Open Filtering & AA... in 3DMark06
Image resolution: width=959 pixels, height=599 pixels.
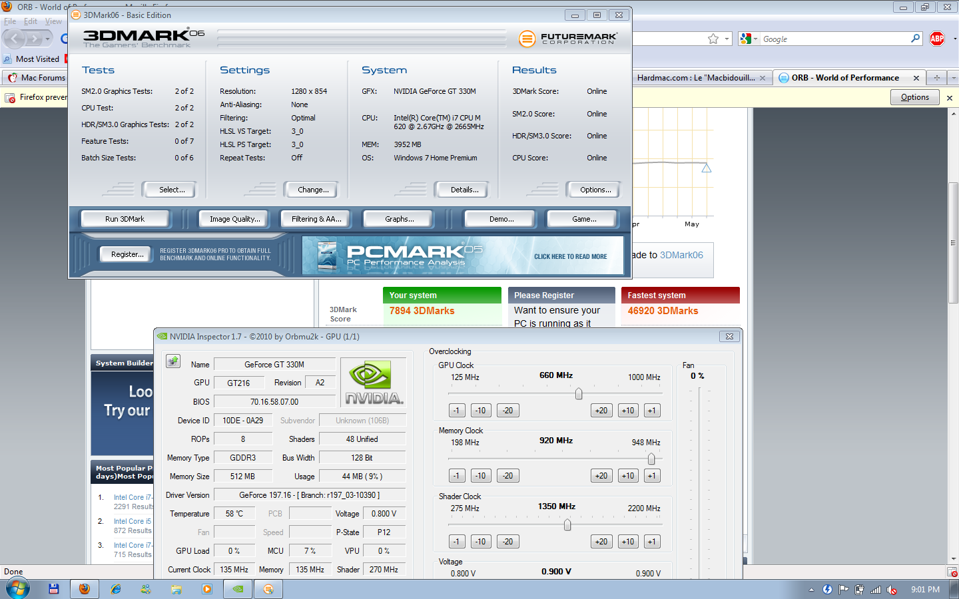pos(316,219)
